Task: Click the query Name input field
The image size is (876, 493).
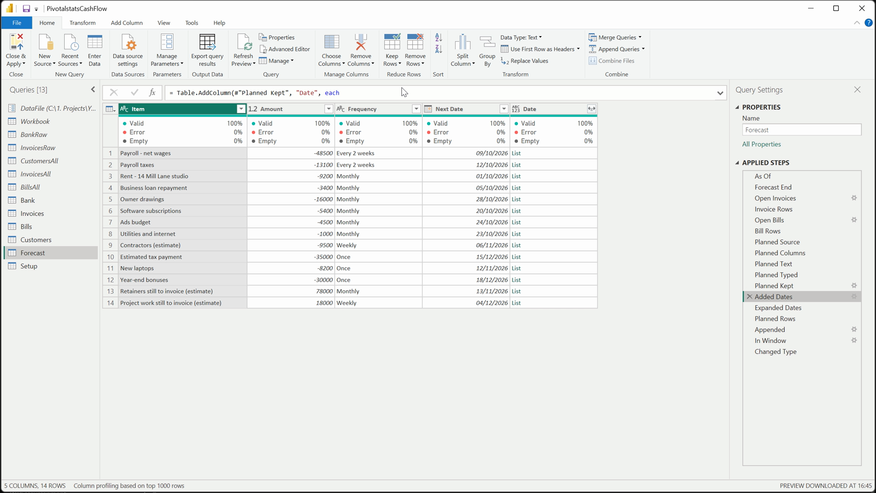Action: [x=802, y=130]
